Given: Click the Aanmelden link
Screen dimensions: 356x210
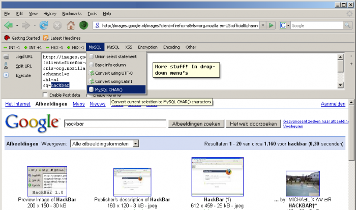Looking at the screenshot, I should [x=333, y=104].
